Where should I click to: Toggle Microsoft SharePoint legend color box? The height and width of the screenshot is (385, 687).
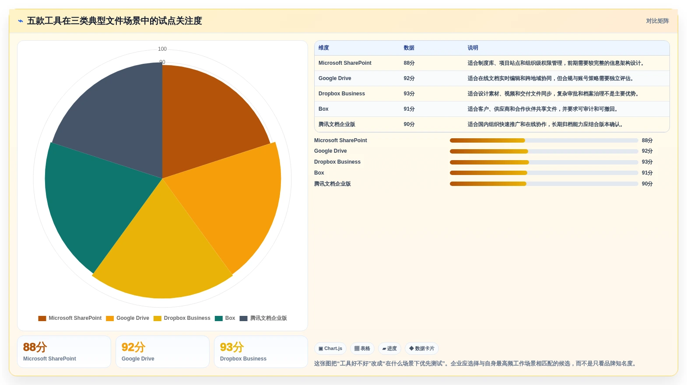pos(42,318)
